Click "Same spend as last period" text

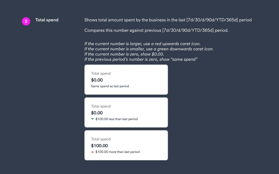(110, 86)
